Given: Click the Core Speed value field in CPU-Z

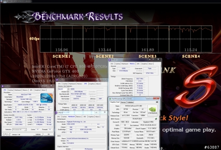Looking at the screenshot, I should (19, 117).
